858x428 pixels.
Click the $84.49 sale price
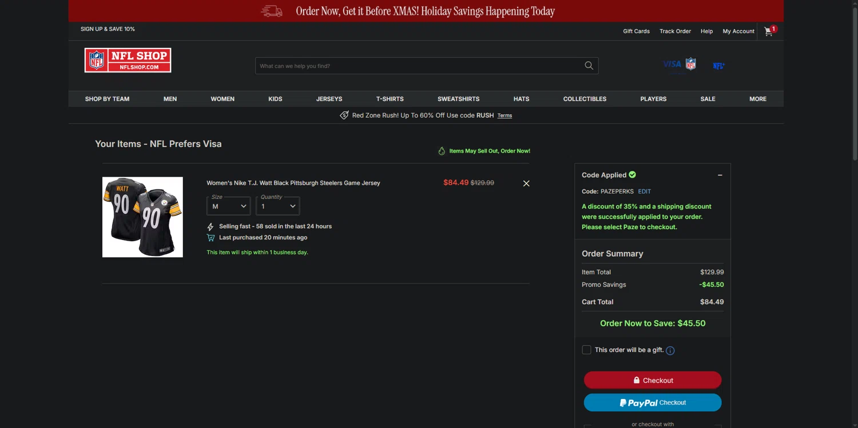456,183
